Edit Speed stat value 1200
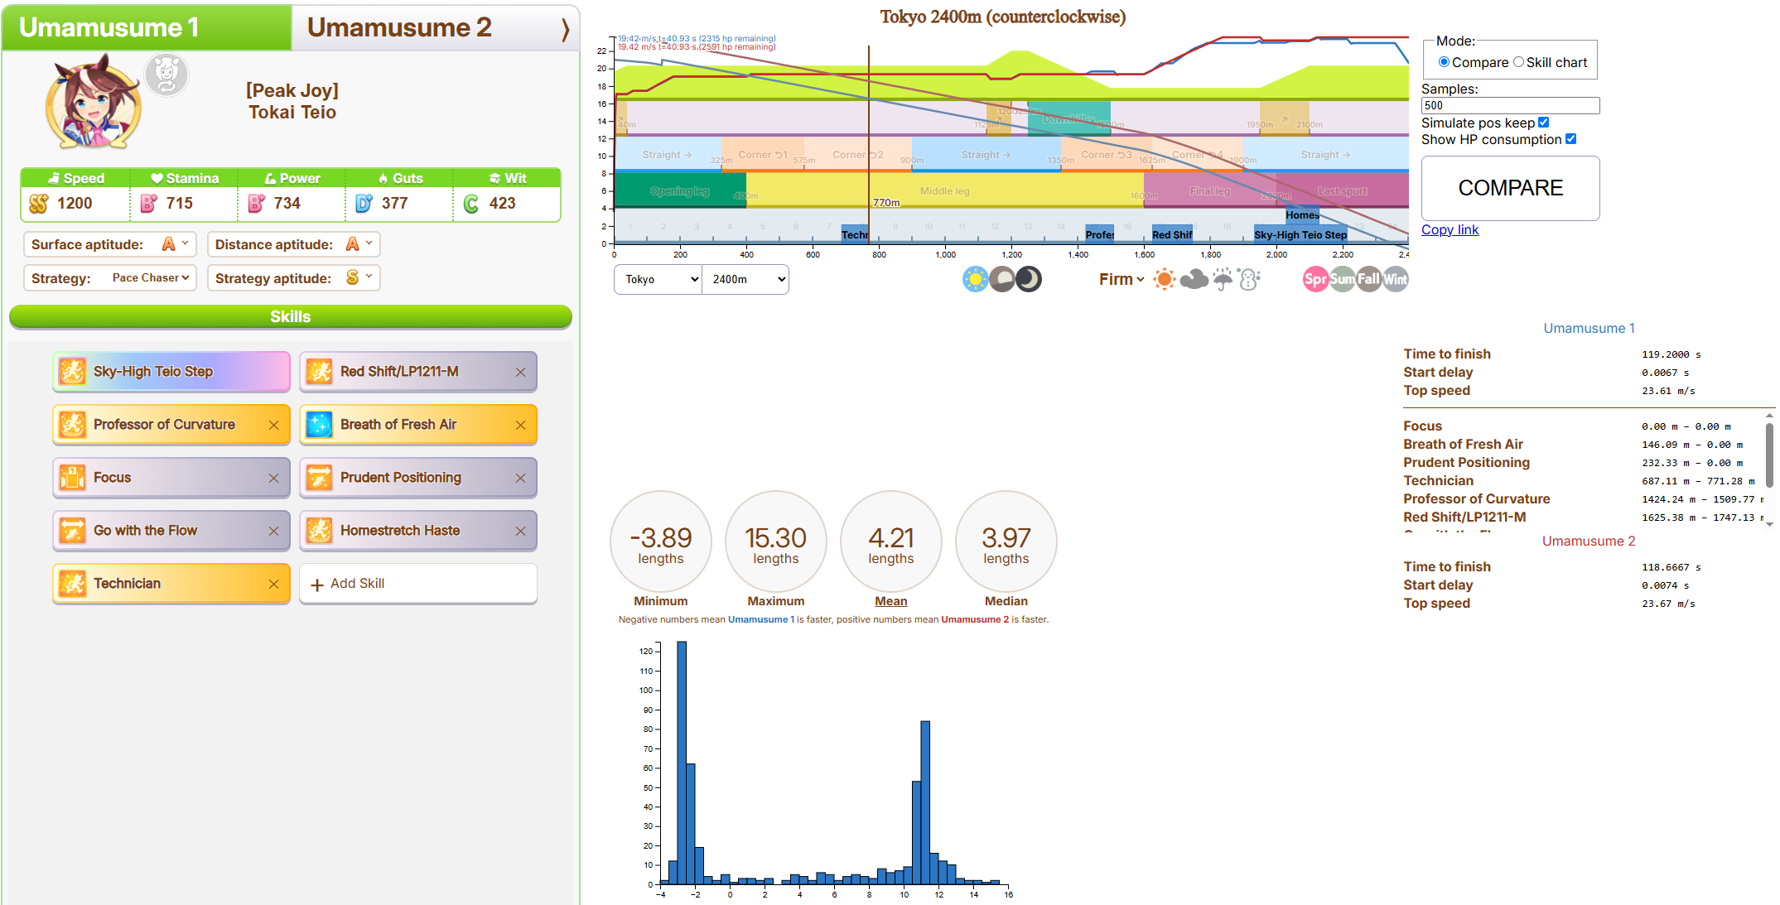 75,204
